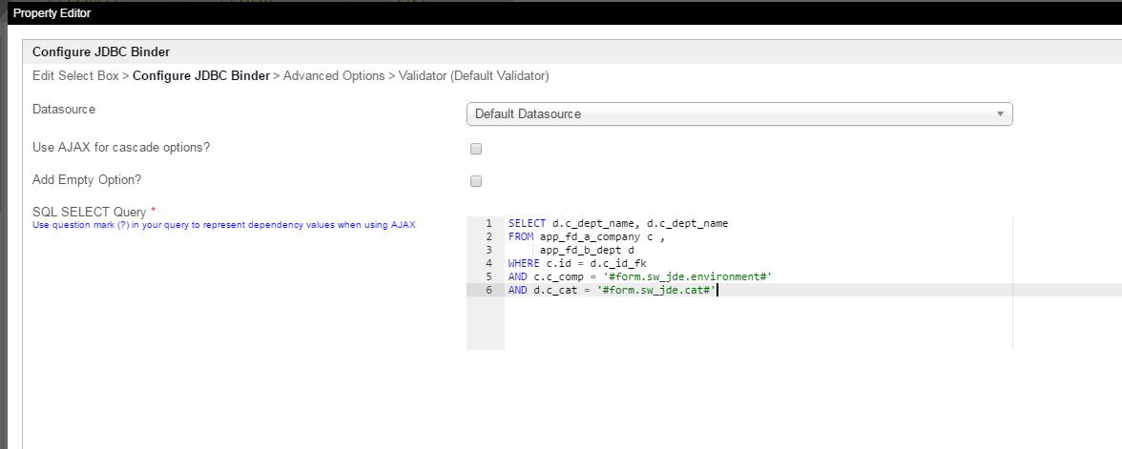
Task: Click the SQL SELECT Query field label
Action: (x=90, y=212)
